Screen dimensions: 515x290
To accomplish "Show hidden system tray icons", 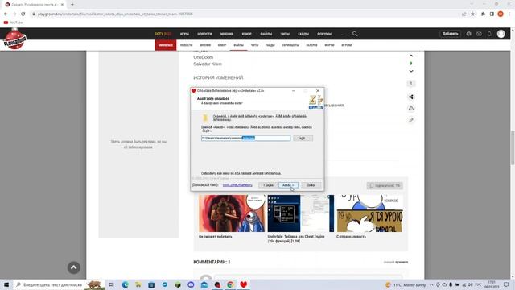I will coord(431,284).
